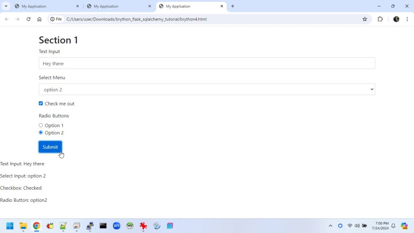Uncheck the "Check me out" checkbox
The height and width of the screenshot is (233, 414).
(41, 104)
